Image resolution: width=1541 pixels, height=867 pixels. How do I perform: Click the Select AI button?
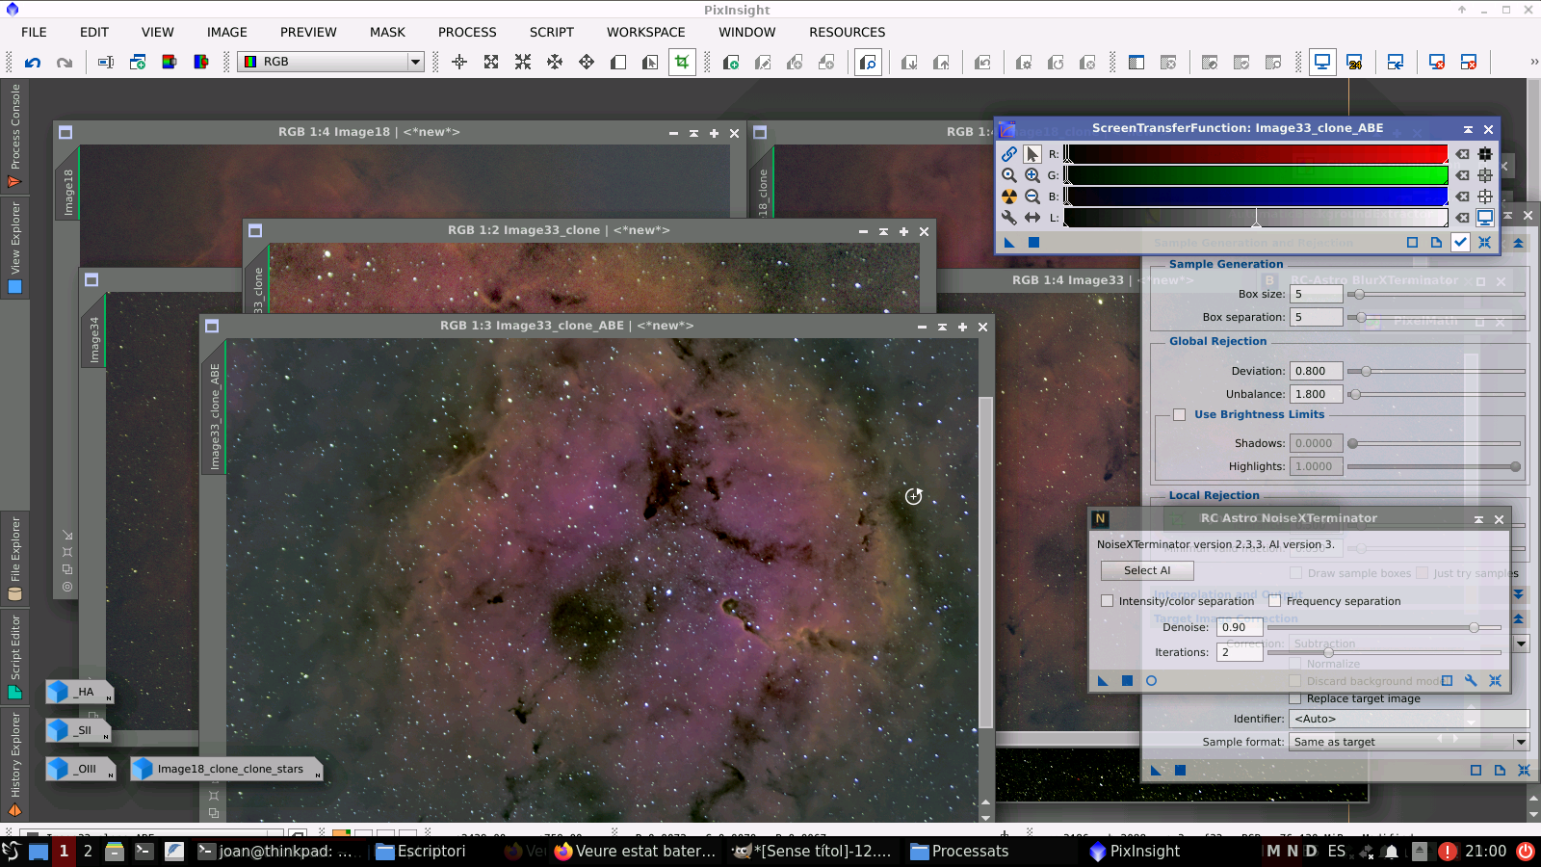pos(1146,570)
